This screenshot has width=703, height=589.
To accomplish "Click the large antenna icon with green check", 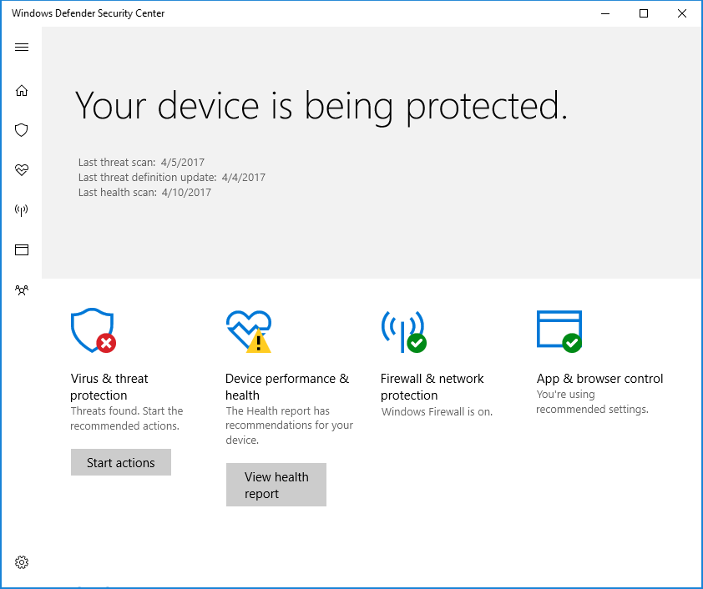I will (404, 331).
